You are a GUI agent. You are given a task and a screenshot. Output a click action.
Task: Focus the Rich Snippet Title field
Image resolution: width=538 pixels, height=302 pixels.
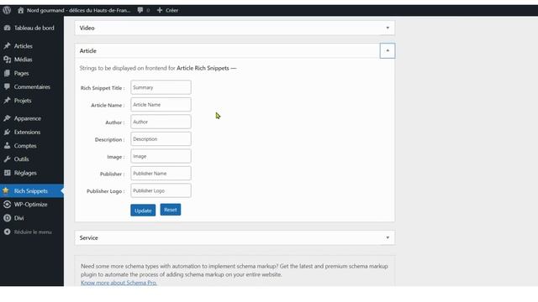coord(161,87)
